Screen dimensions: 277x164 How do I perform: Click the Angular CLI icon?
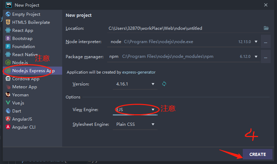[8, 127]
